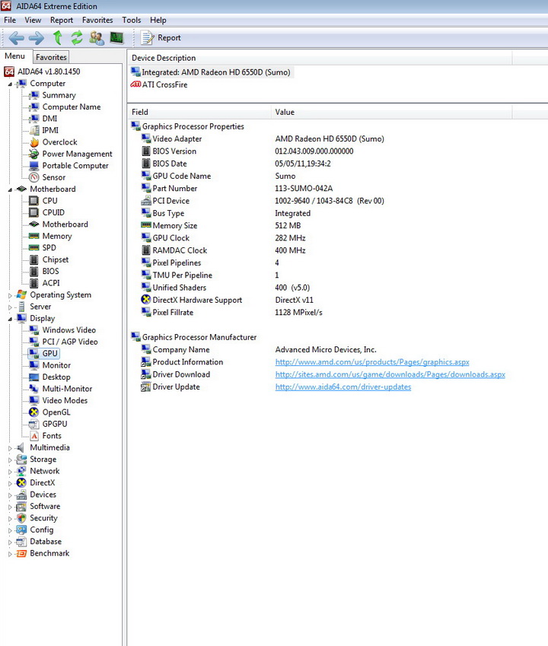The image size is (548, 646).
Task: Select Windows Video in the tree
Action: [x=68, y=330]
